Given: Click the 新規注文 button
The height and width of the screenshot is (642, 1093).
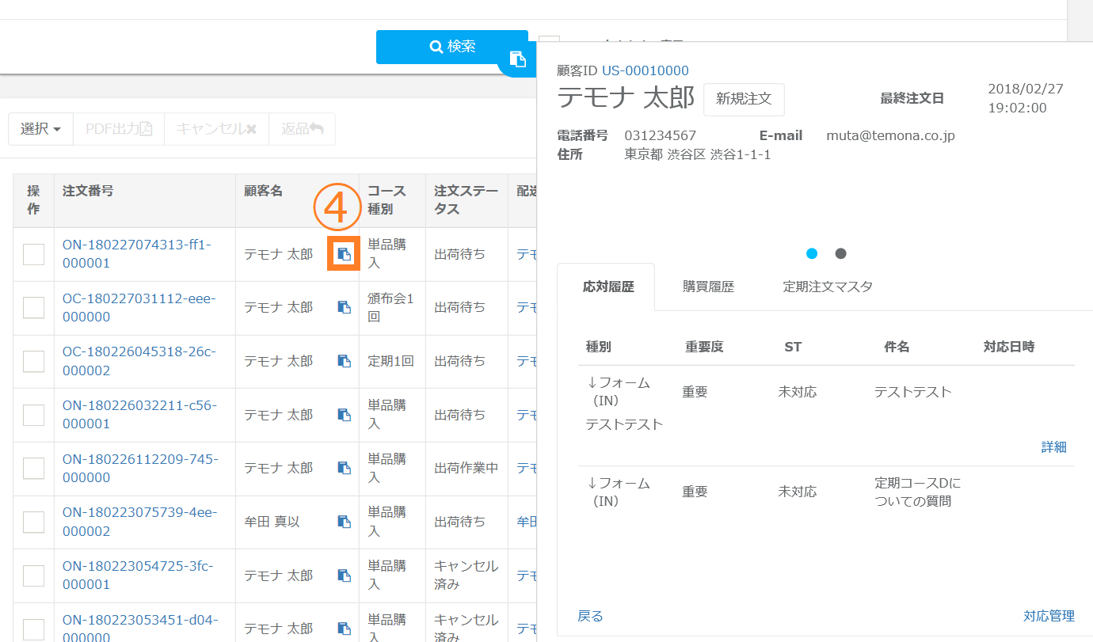Looking at the screenshot, I should [743, 99].
